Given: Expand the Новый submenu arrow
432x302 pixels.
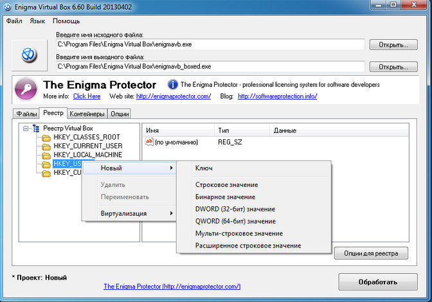Looking at the screenshot, I should (x=172, y=168).
